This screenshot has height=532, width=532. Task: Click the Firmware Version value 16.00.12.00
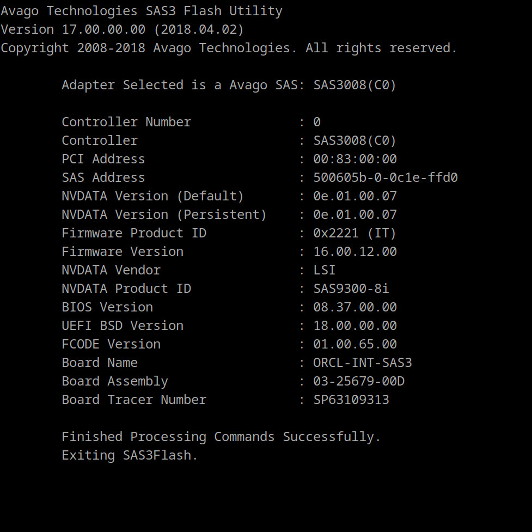[x=354, y=252]
